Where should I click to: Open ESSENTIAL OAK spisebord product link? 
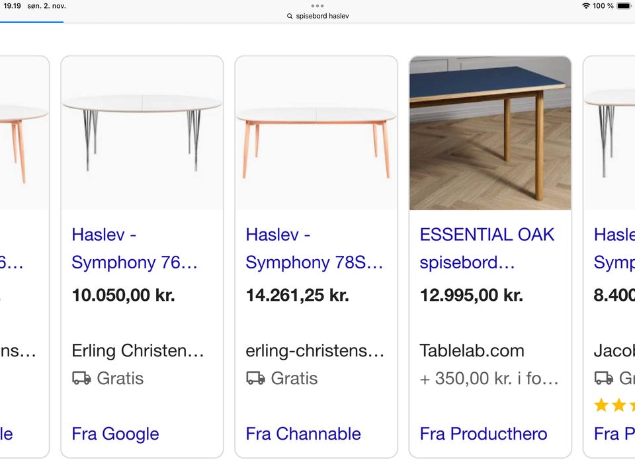pos(487,249)
